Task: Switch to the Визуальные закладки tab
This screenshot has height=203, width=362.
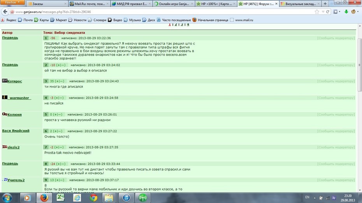Action: (x=300, y=3)
